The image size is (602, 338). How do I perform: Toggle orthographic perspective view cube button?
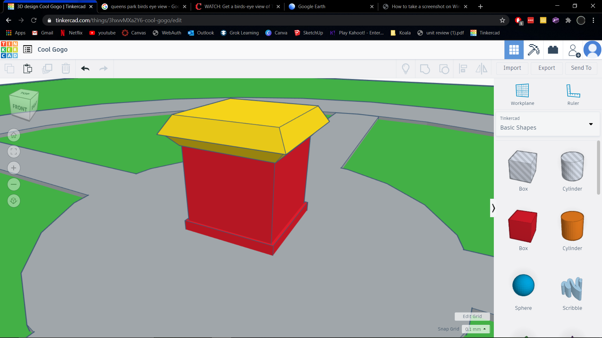14,201
